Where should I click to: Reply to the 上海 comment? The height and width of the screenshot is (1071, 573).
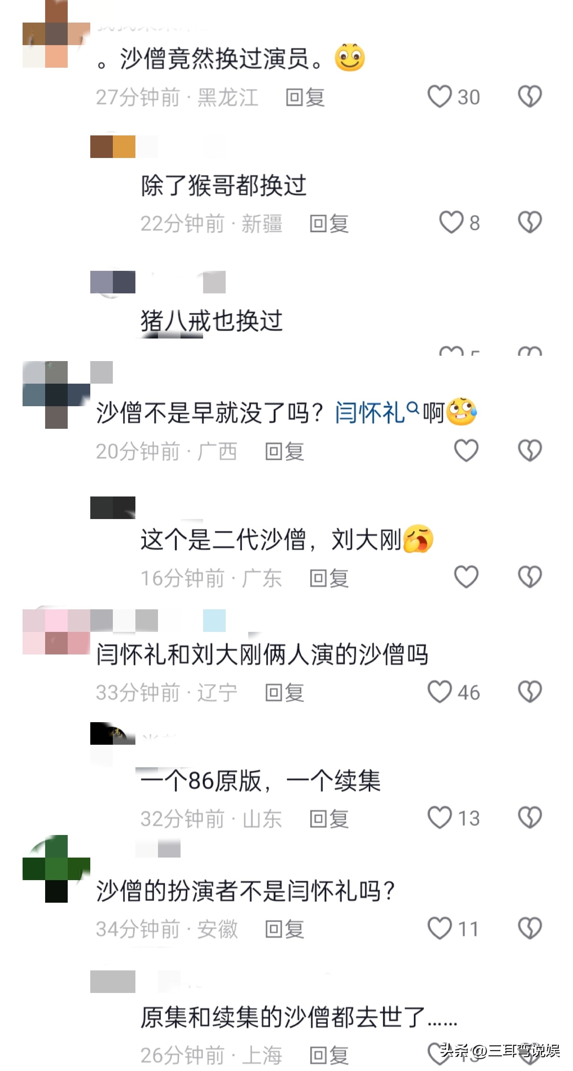point(329,1056)
